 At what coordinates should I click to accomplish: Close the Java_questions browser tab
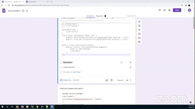23,2
